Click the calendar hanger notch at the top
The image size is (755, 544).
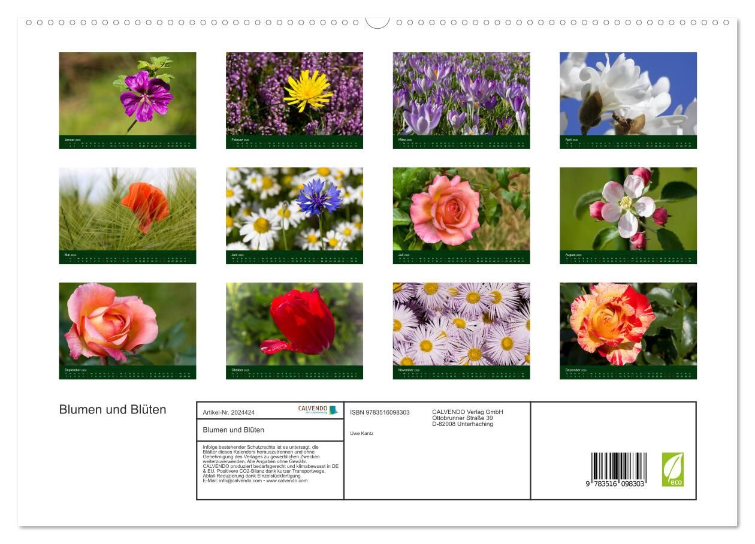tap(377, 23)
